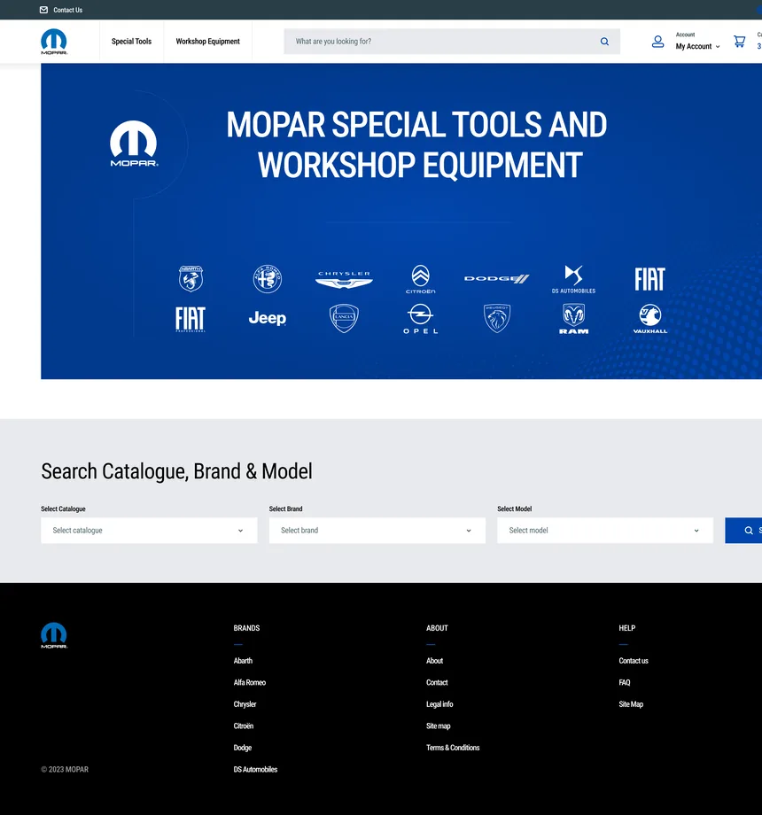This screenshot has height=815, width=762.
Task: Open the FAQ footer link
Action: (x=625, y=682)
